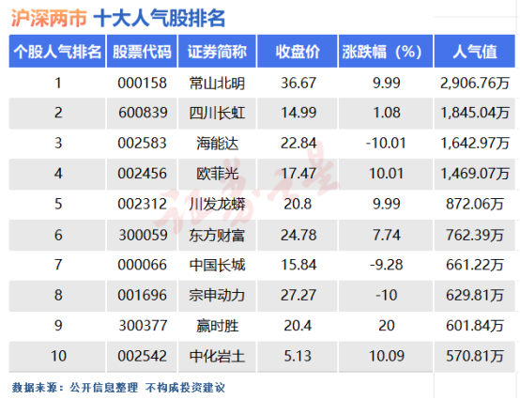This screenshot has height=399, width=520.
Task: Click the 十大人气股排名 title text
Action: click(160, 18)
